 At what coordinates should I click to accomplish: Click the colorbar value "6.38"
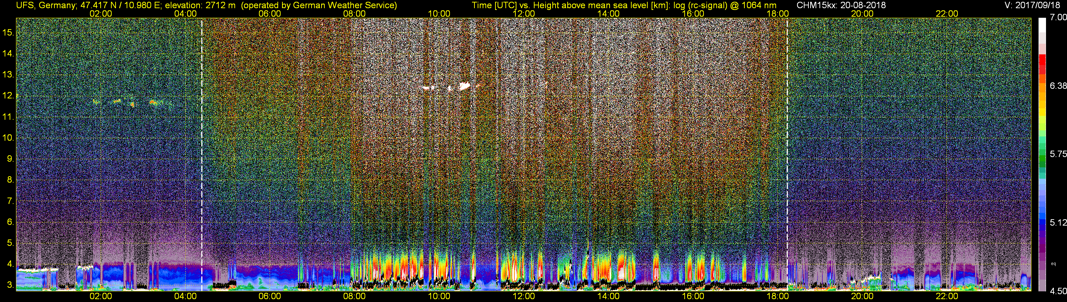tap(1058, 86)
